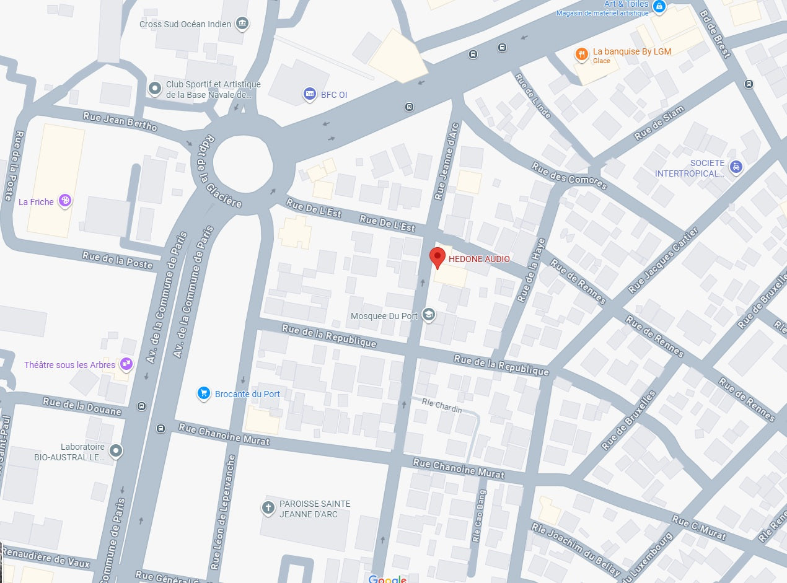The image size is (787, 583).
Task: Click the La banquise By LGM restaurant icon
Action: click(x=581, y=55)
